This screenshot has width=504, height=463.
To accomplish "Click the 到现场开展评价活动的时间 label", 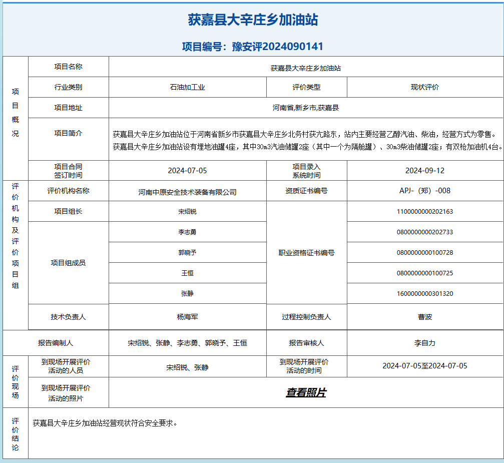I will 304,366.
